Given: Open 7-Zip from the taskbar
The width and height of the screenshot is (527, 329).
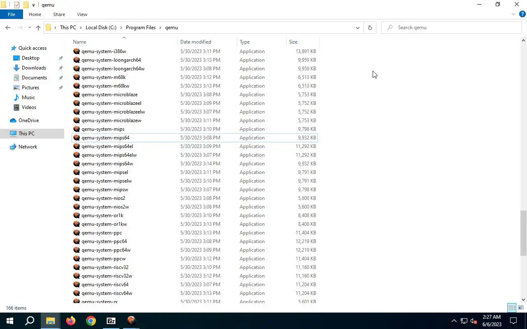Looking at the screenshot, I should pyautogui.click(x=111, y=321).
